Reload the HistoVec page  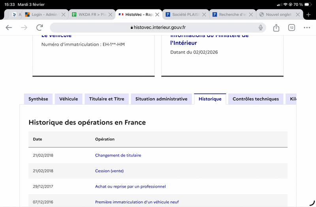point(39,28)
